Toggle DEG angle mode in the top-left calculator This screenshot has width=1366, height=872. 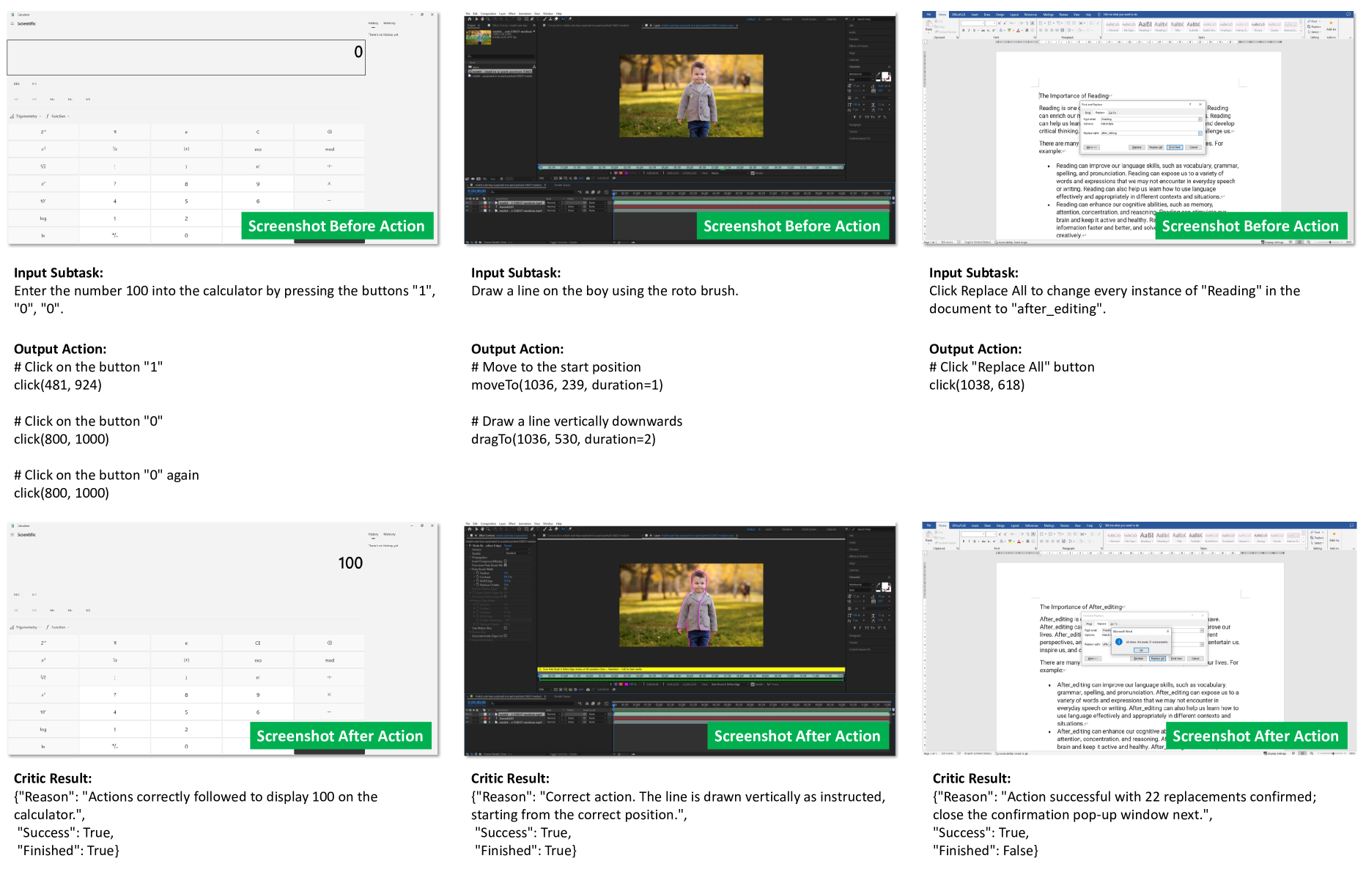17,84
